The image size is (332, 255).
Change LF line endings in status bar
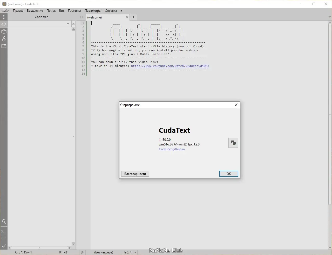(x=82, y=252)
